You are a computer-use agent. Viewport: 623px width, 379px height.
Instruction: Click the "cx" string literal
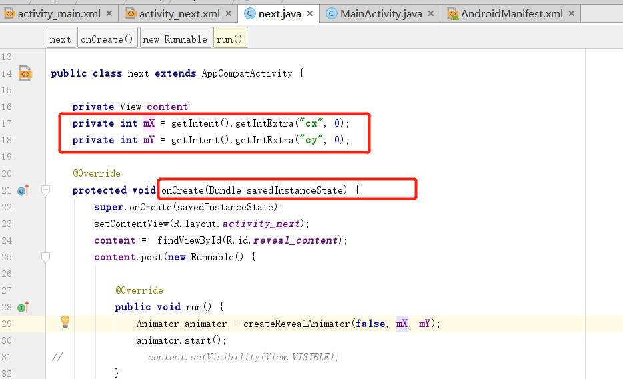pyautogui.click(x=311, y=123)
